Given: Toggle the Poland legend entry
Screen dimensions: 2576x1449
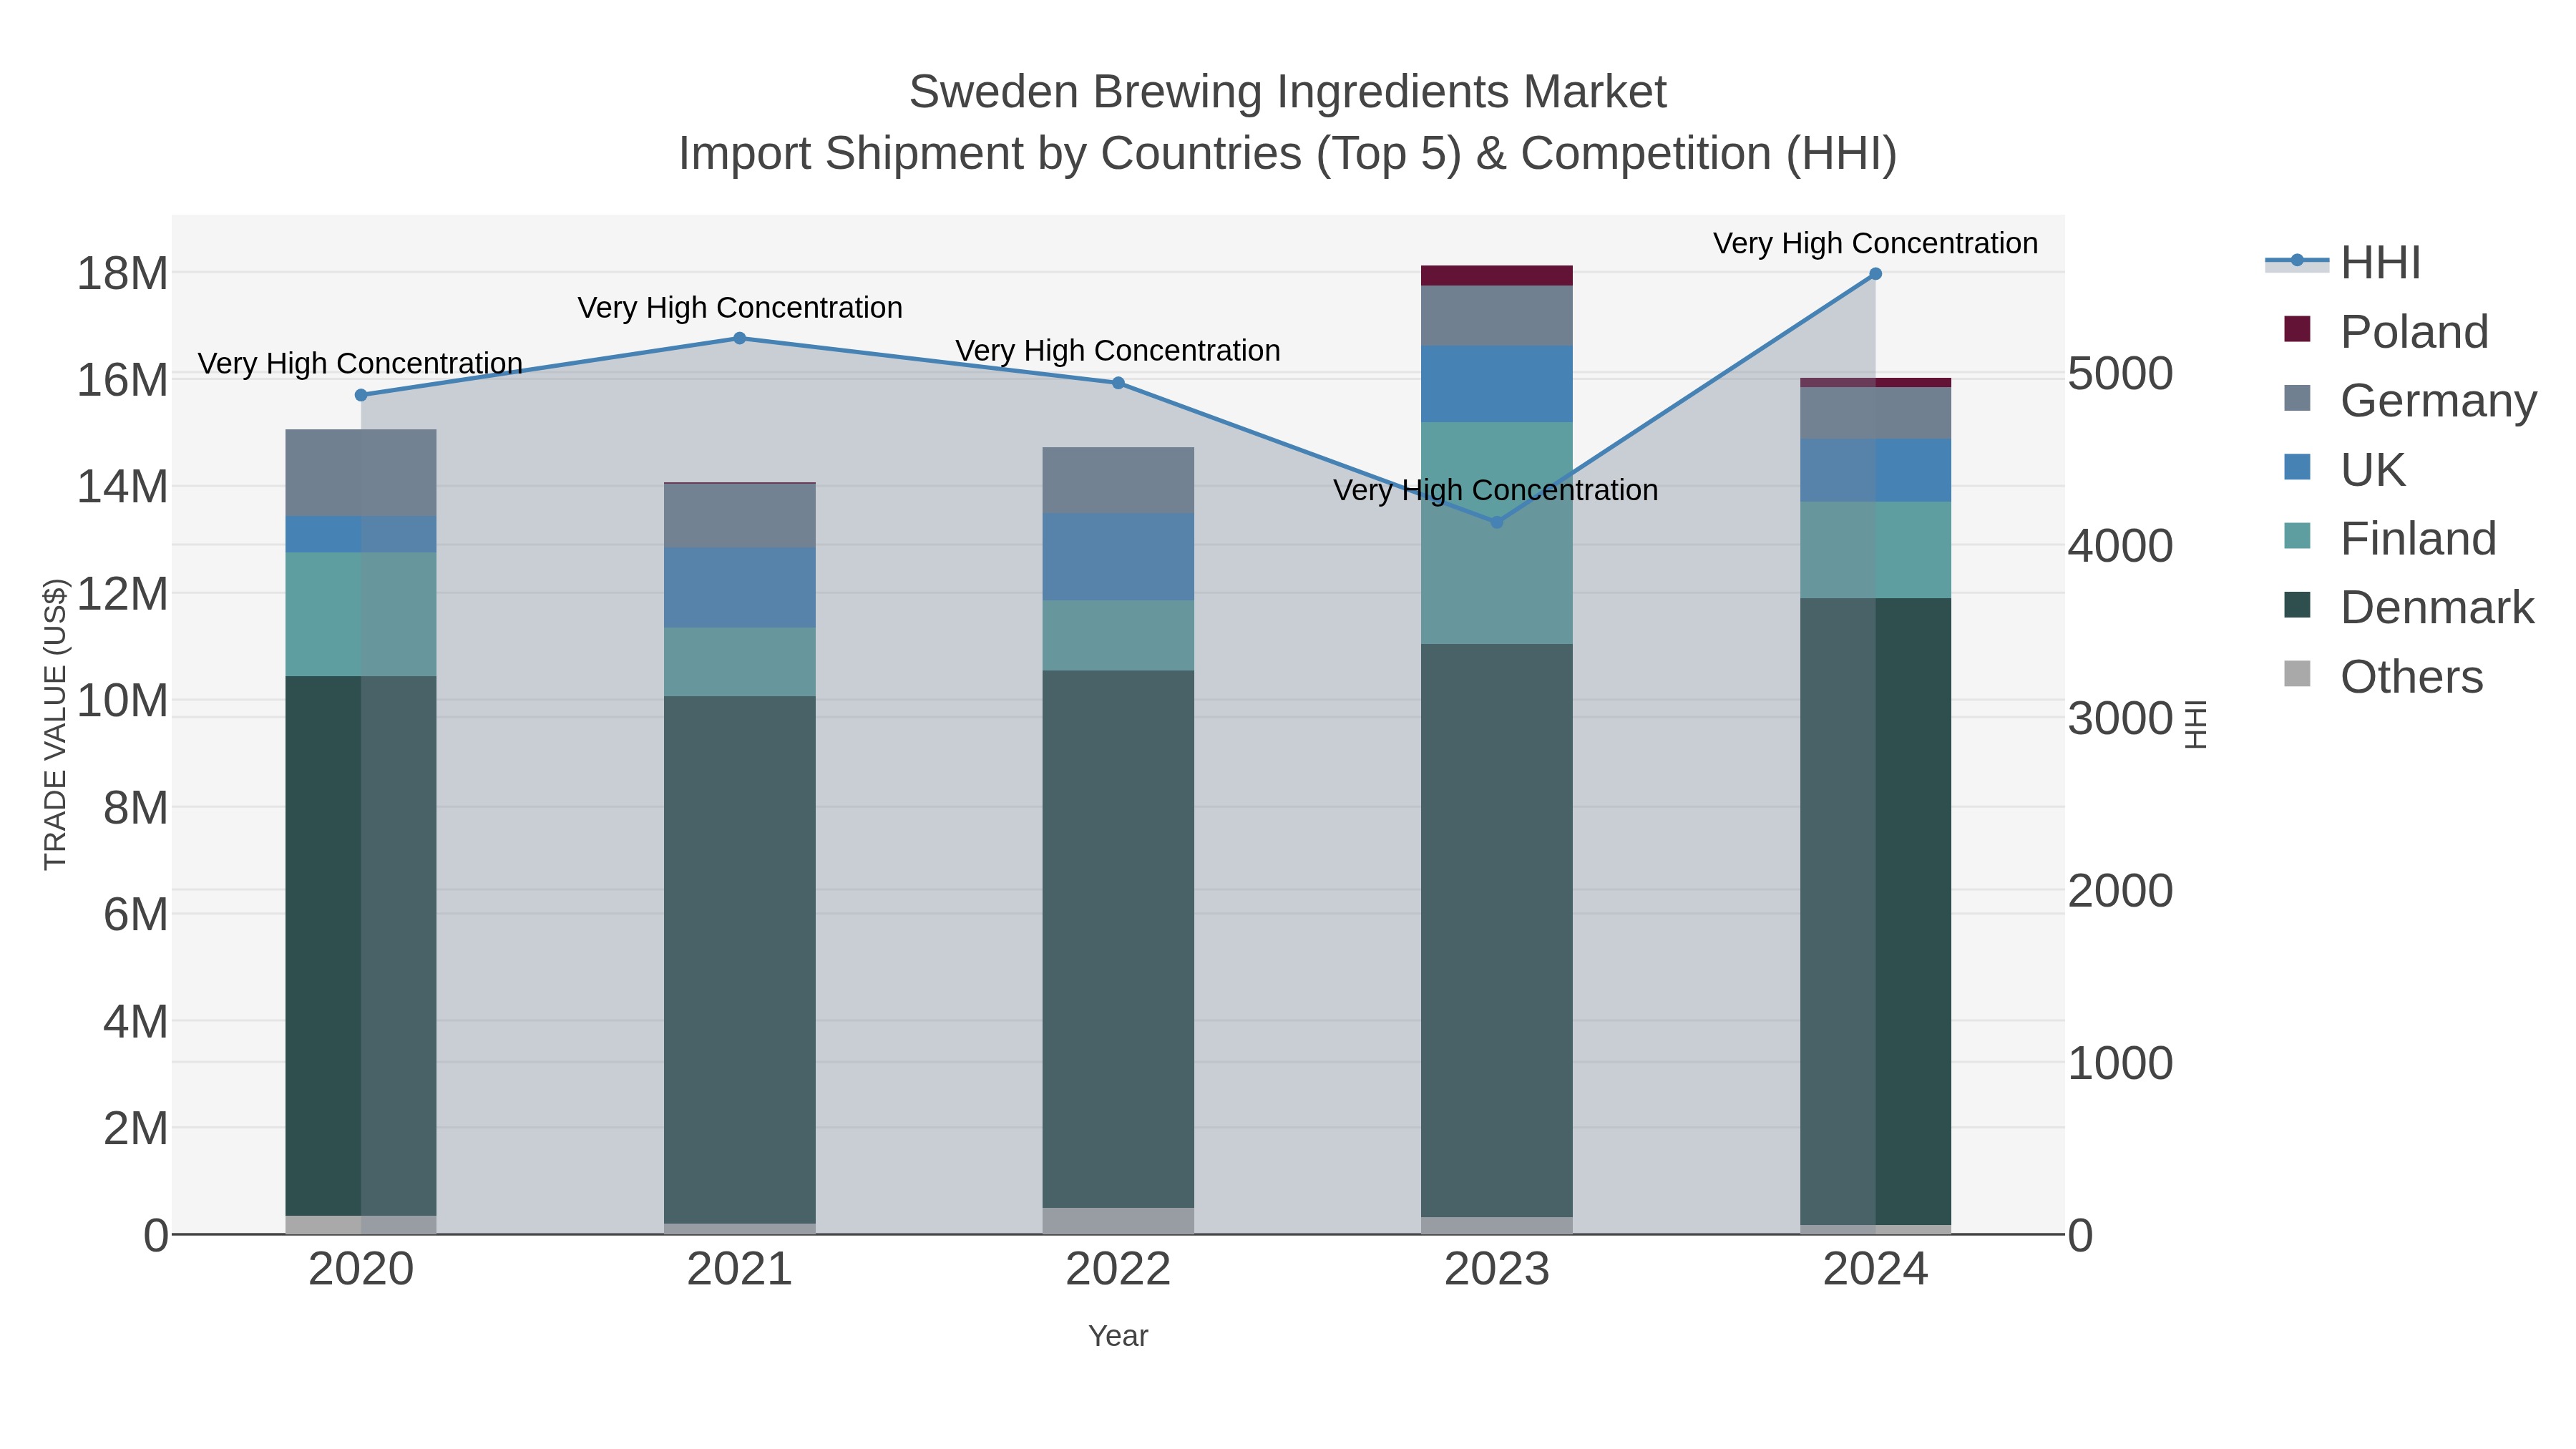Looking at the screenshot, I should [2386, 331].
